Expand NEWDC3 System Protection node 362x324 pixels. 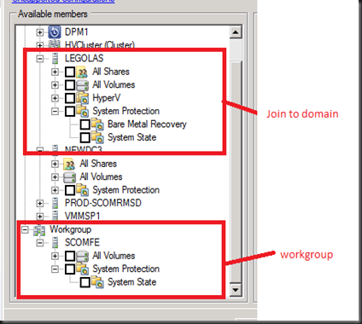(55, 190)
